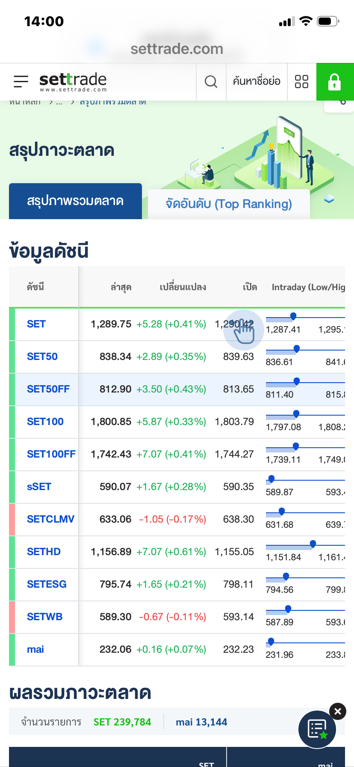Select the สรุปภาพรวมตลาด tab
354x767 pixels.
tap(75, 201)
